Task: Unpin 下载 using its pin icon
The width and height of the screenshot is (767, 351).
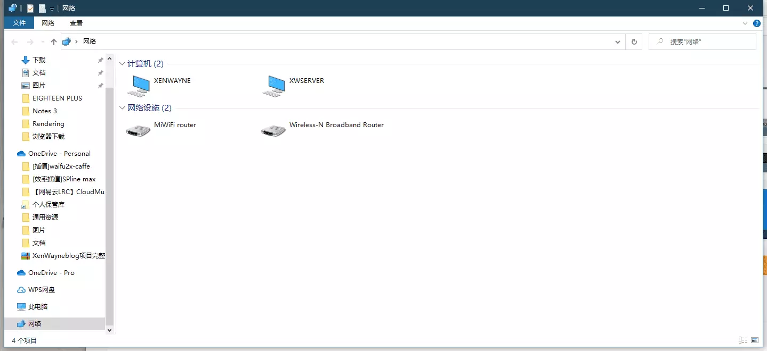Action: [100, 60]
